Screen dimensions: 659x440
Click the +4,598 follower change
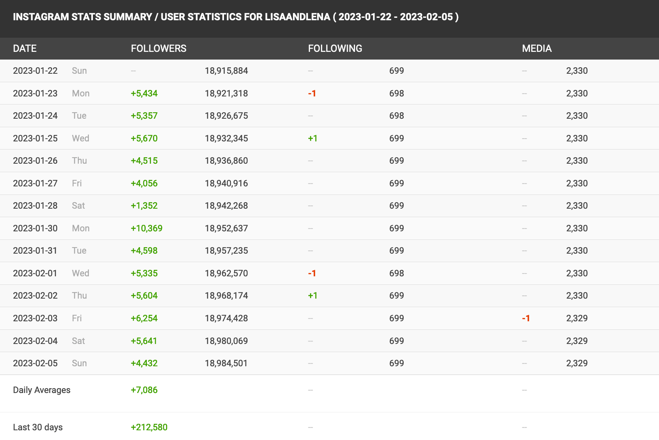[144, 251]
